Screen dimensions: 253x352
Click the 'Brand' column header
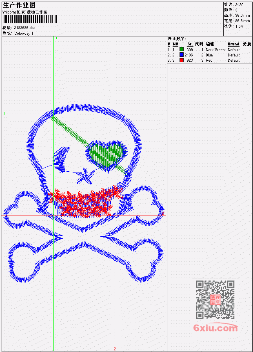point(233,44)
